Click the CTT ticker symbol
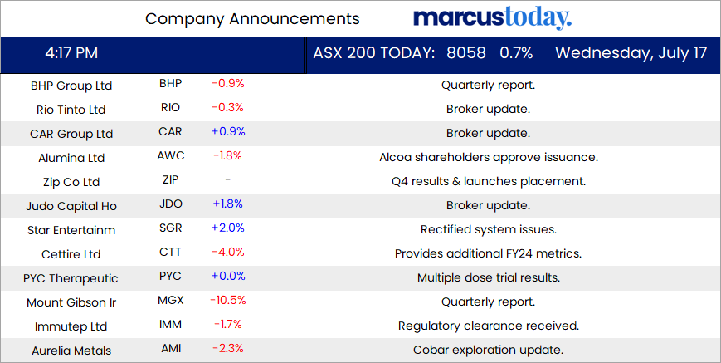 pos(170,253)
